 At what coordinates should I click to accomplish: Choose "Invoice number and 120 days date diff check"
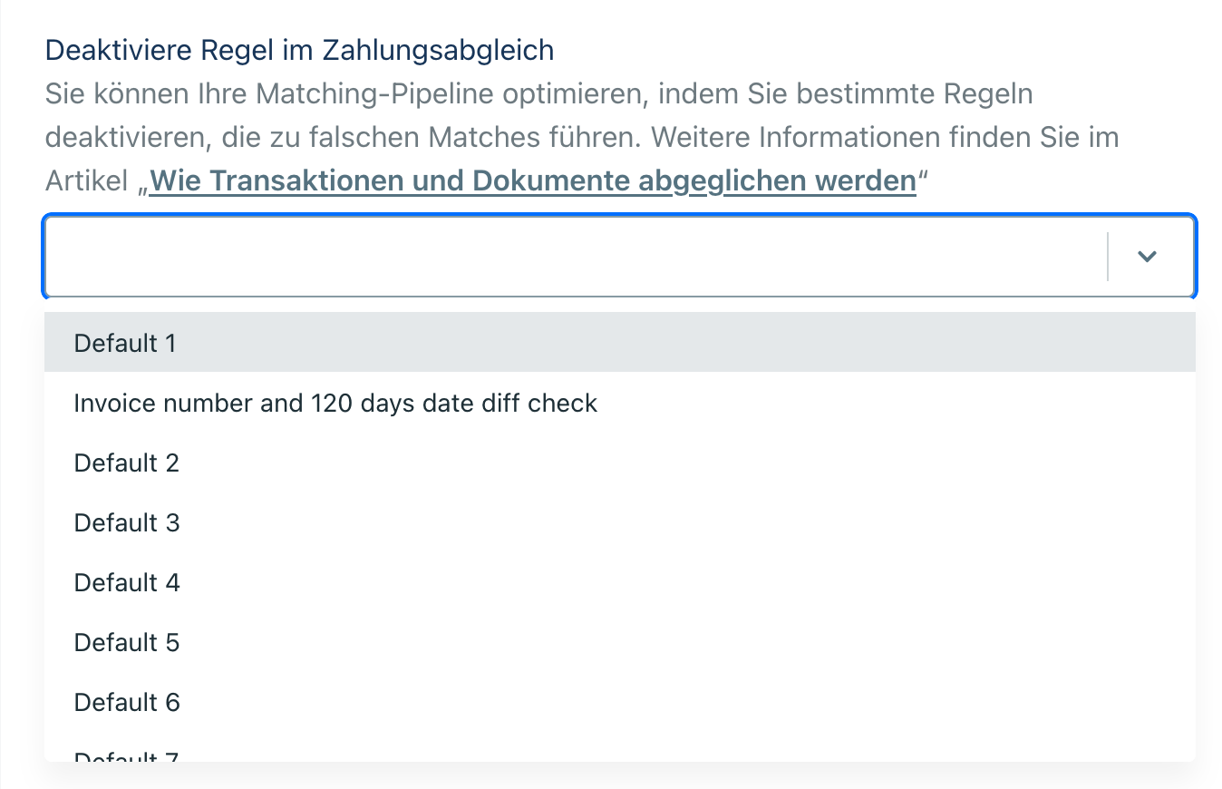pyautogui.click(x=335, y=403)
